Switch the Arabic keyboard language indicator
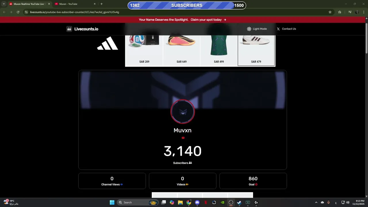Screen dimensions: 368x207 pyautogui.click(x=336, y=203)
